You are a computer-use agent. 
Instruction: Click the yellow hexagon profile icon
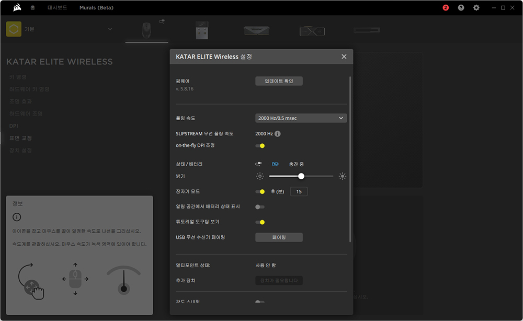[14, 29]
